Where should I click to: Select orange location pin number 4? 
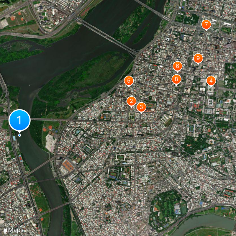[x=211, y=81]
